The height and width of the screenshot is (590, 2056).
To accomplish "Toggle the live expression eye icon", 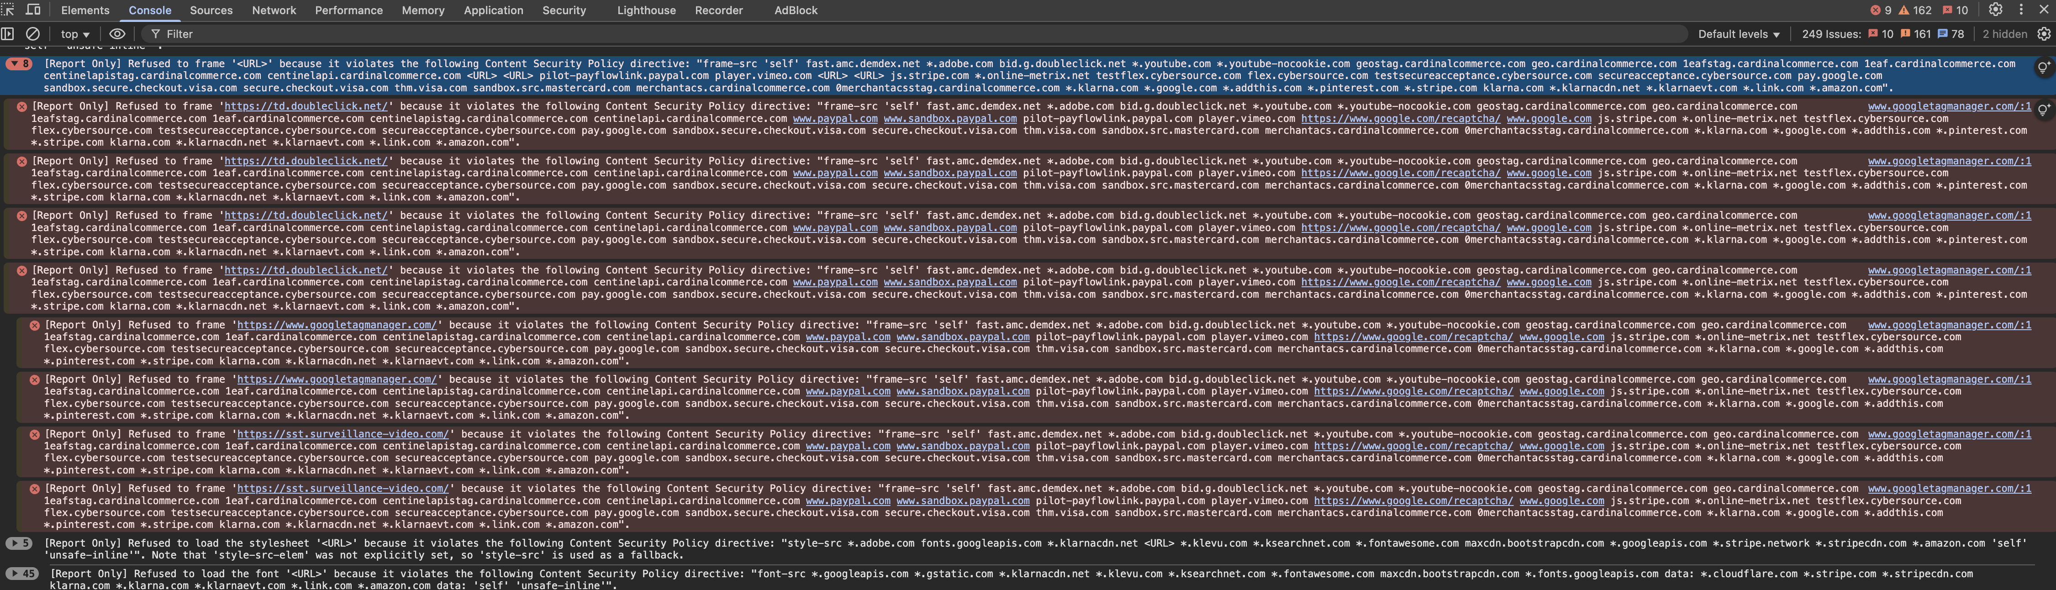I will pyautogui.click(x=117, y=33).
